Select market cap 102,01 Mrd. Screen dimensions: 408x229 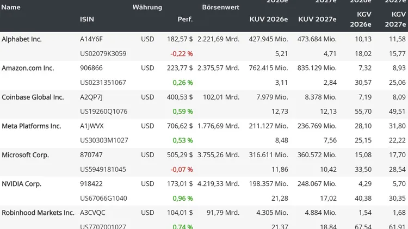[221, 97]
